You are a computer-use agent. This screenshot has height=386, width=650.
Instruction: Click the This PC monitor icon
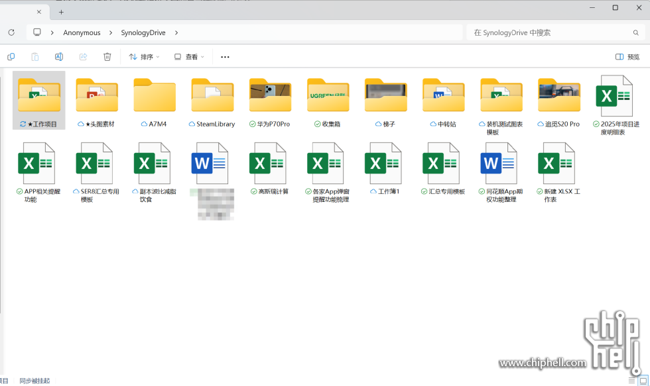[37, 32]
